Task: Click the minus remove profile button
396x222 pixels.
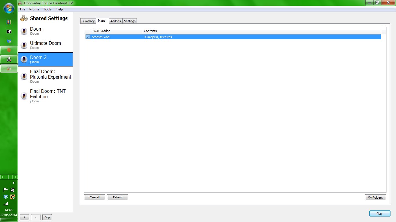Action: coord(36,217)
